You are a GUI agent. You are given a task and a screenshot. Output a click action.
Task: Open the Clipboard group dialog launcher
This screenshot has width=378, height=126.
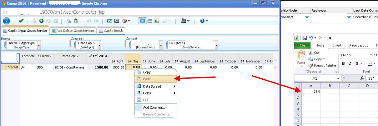(336, 72)
